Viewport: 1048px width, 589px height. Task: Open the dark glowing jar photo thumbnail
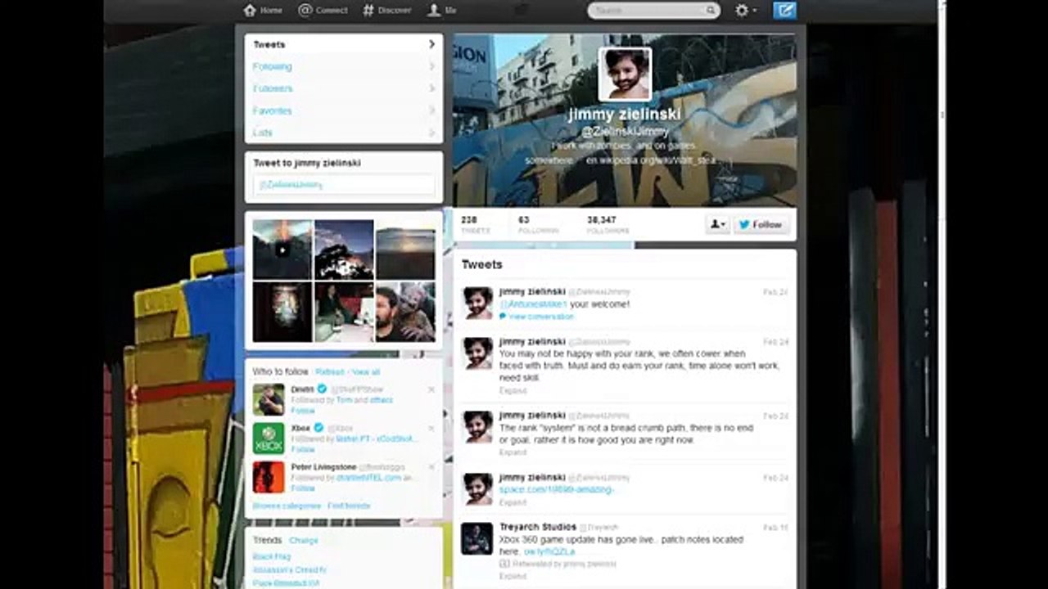point(282,312)
